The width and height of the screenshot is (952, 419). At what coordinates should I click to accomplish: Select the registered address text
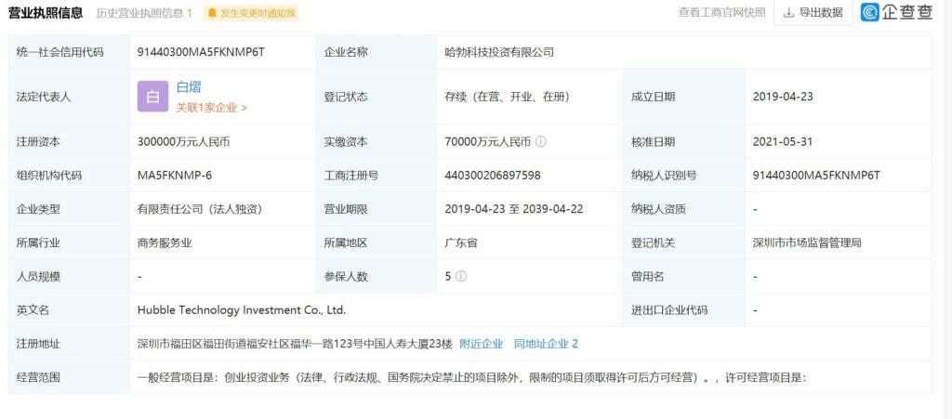(x=295, y=344)
